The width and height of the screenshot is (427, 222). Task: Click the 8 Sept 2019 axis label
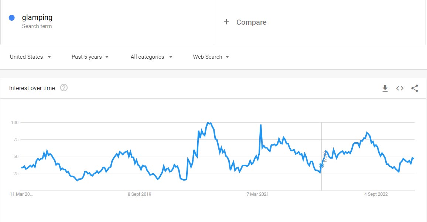click(140, 194)
